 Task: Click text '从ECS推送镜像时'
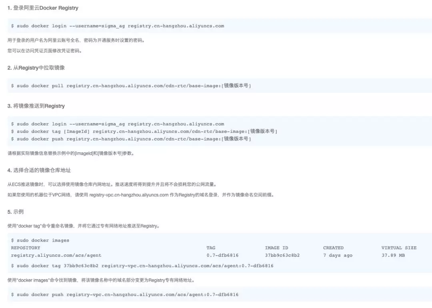(26, 184)
